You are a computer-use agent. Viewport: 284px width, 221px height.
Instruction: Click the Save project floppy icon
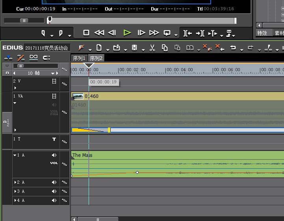coord(134,48)
